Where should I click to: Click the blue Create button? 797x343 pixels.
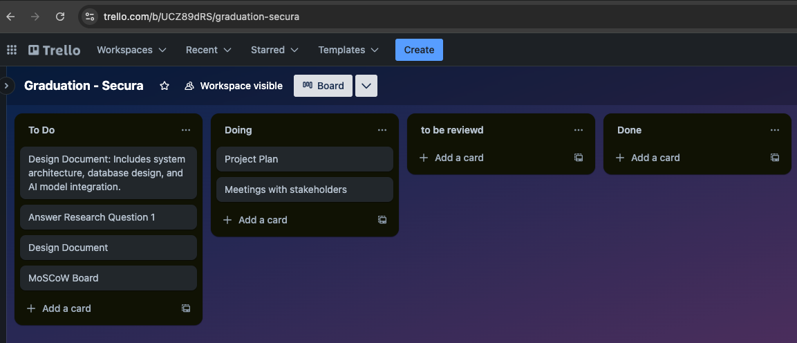(420, 50)
